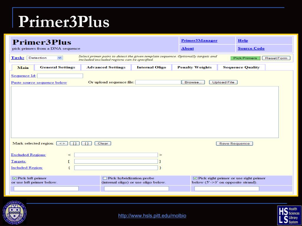Click the University of Pittsburgh seal
The height and width of the screenshot is (226, 302).
tap(14, 213)
